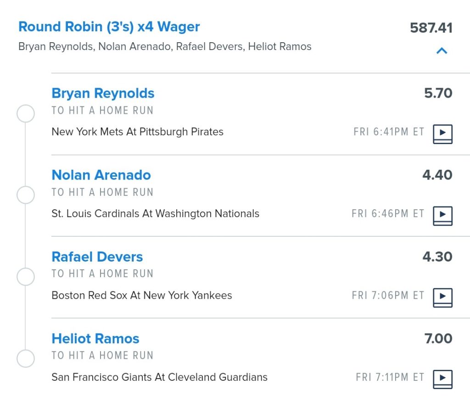Open Rafael Devers player link
The height and width of the screenshot is (396, 470).
(x=97, y=257)
